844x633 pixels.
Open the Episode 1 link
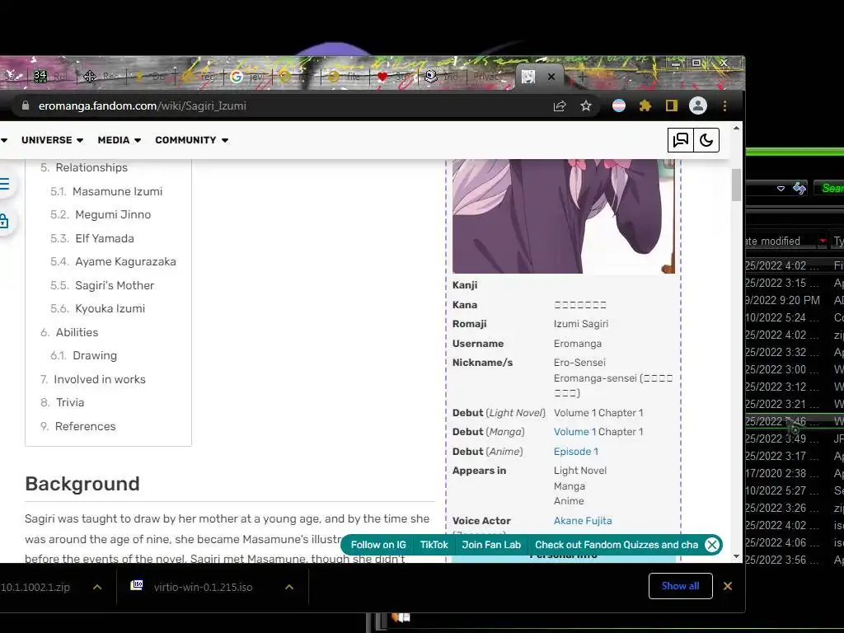(576, 452)
